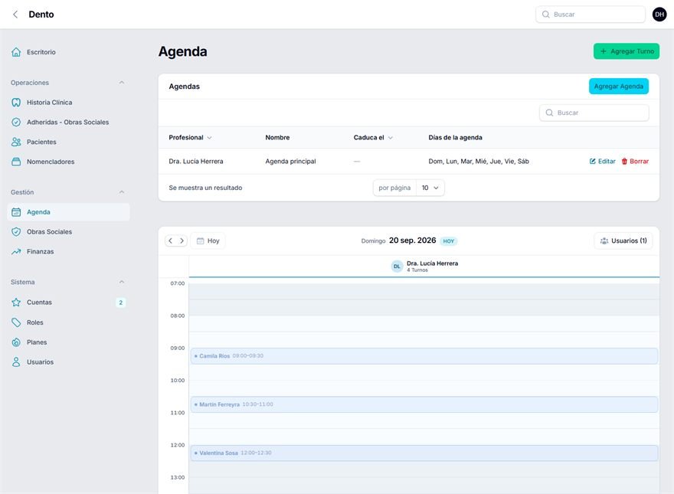Click the Finanzas trend icon
674x494 pixels.
[x=16, y=251]
